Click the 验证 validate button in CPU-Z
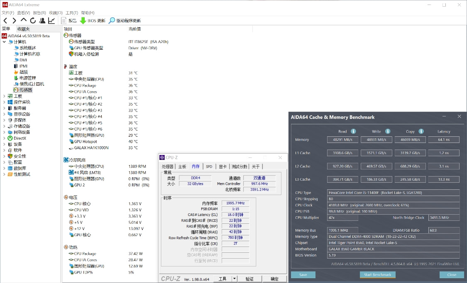467x283 pixels. point(250,278)
